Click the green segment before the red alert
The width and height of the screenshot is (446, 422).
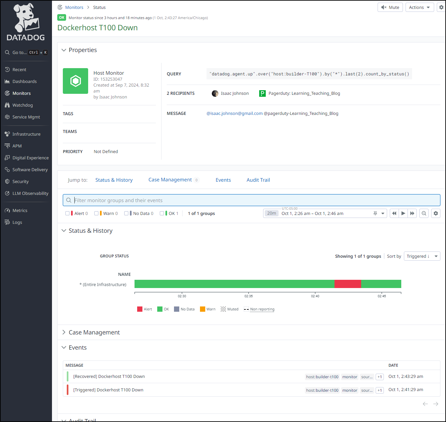click(x=235, y=284)
